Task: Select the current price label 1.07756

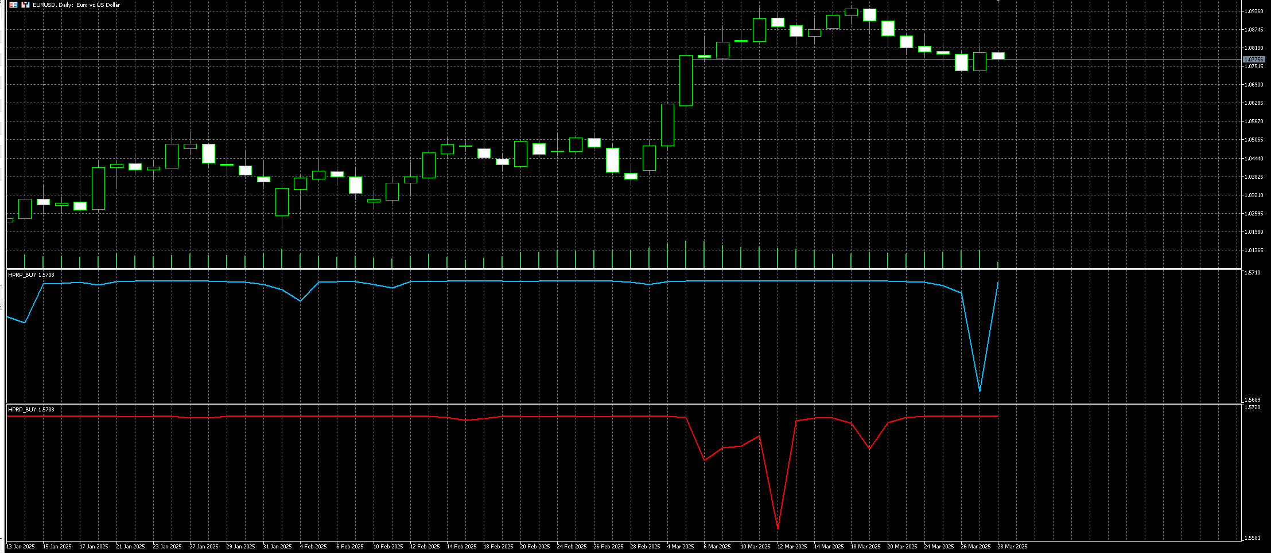Action: 1254,60
